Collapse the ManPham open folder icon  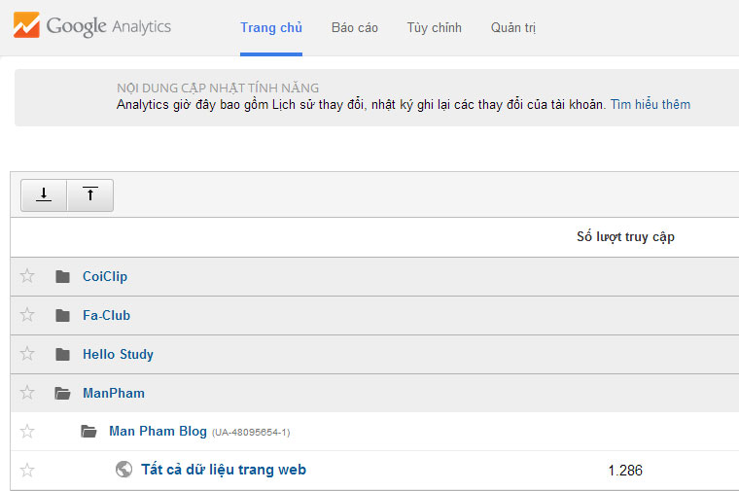(x=62, y=393)
